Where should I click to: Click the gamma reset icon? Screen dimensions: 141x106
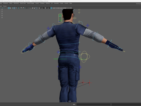45,8
